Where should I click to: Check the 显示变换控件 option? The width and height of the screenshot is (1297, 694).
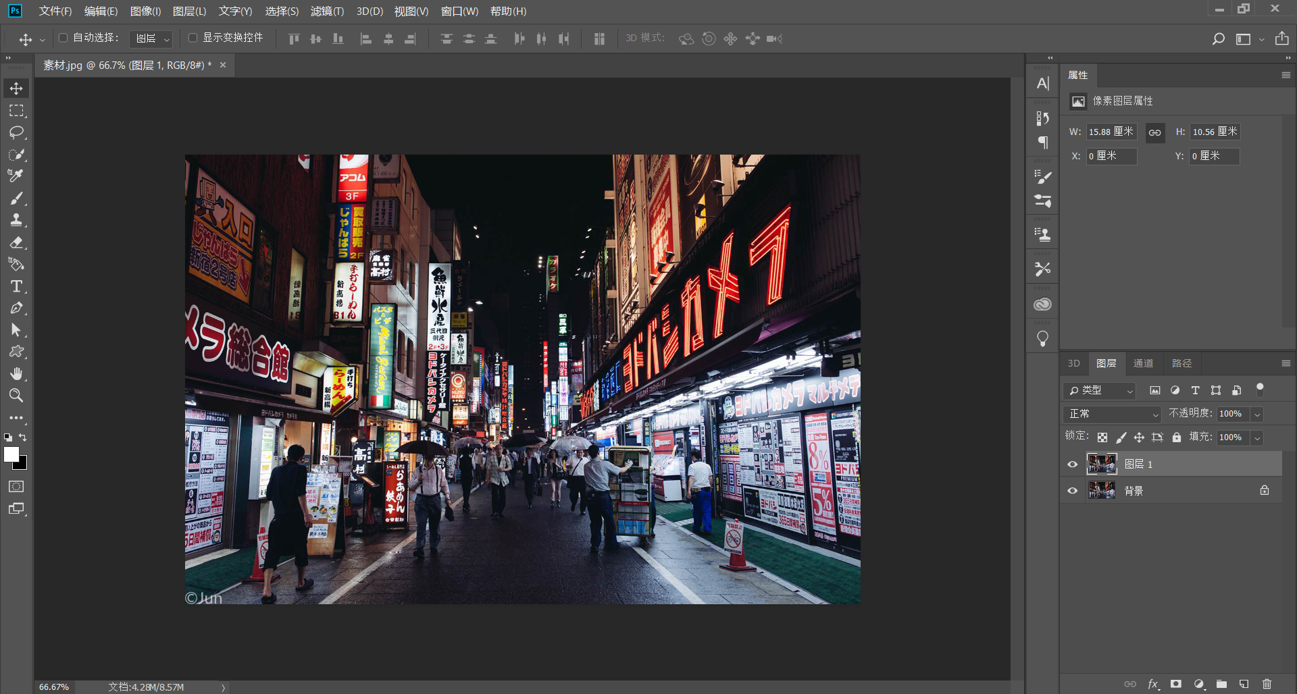(193, 38)
